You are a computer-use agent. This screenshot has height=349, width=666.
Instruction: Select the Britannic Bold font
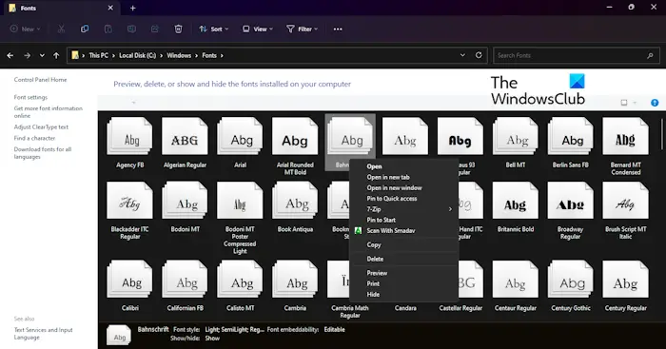pyautogui.click(x=516, y=207)
